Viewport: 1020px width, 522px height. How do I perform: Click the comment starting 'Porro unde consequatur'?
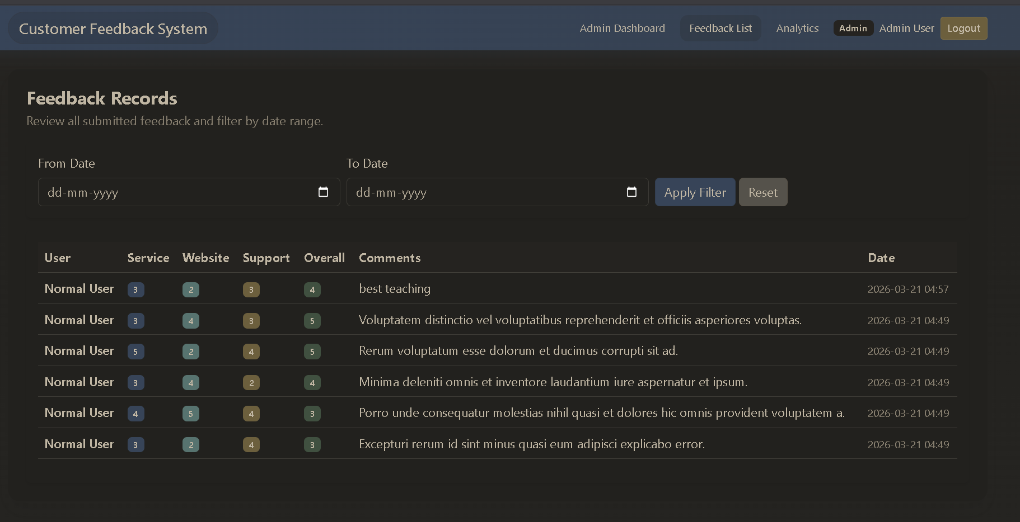tap(602, 412)
